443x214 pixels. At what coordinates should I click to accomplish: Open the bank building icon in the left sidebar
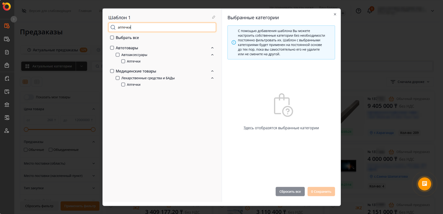pos(7,105)
